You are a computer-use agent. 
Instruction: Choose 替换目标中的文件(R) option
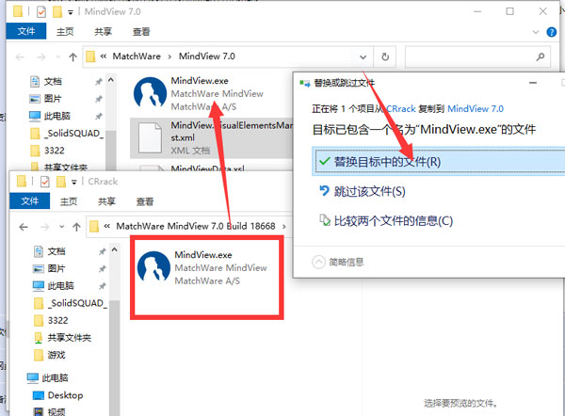(438, 161)
